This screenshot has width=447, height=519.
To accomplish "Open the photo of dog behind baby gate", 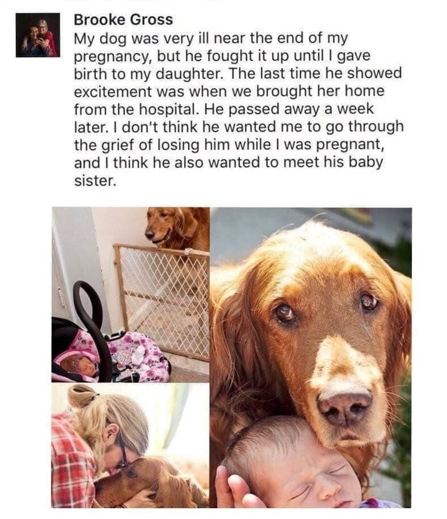I will tap(130, 294).
